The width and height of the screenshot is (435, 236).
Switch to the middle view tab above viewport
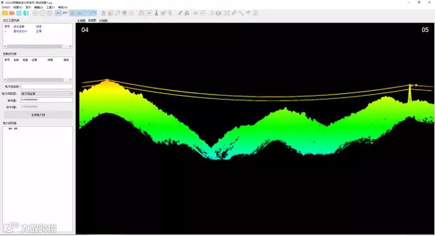click(92, 21)
